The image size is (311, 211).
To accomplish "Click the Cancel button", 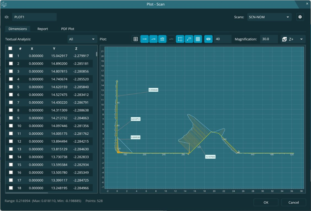I will pyautogui.click(x=293, y=202).
